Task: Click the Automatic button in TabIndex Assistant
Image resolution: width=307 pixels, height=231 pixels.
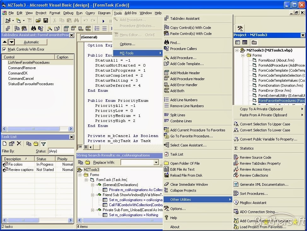Action: [31, 42]
